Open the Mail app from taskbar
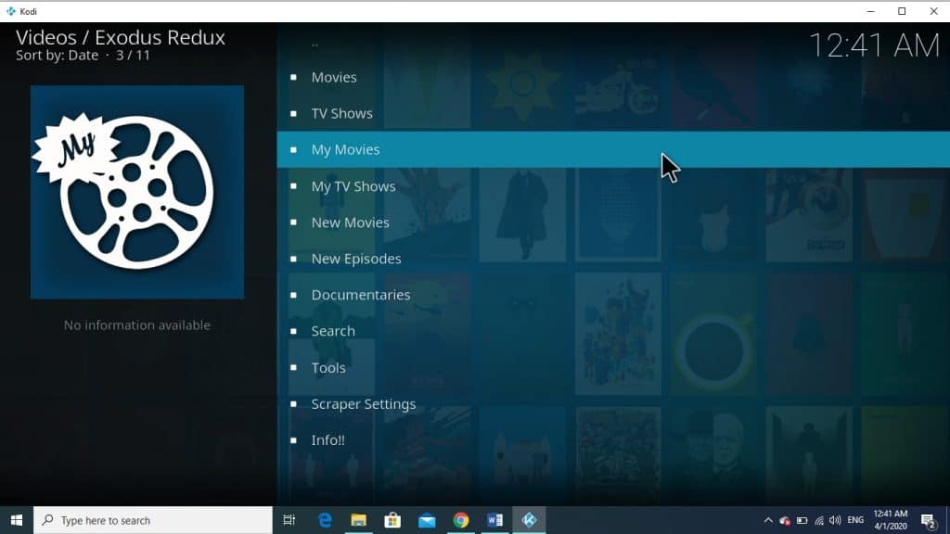 [x=427, y=520]
